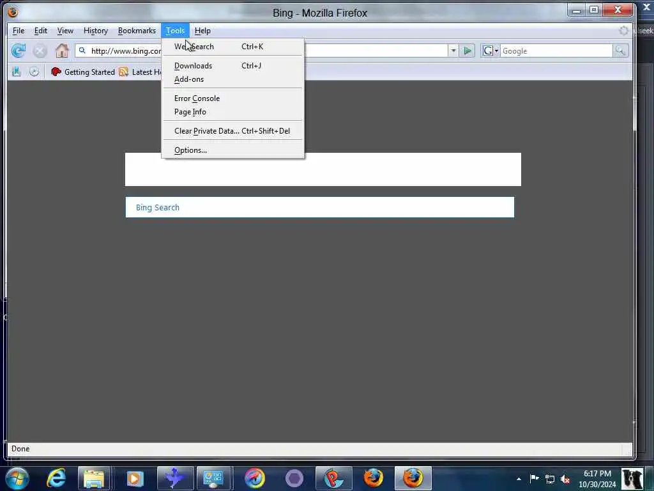
Task: Launch Internet Explorer from taskbar
Action: click(56, 478)
